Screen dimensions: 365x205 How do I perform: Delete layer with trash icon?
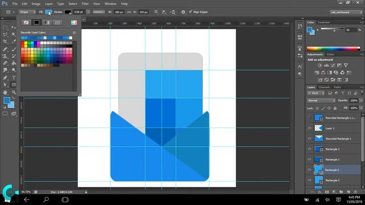pos(355,192)
